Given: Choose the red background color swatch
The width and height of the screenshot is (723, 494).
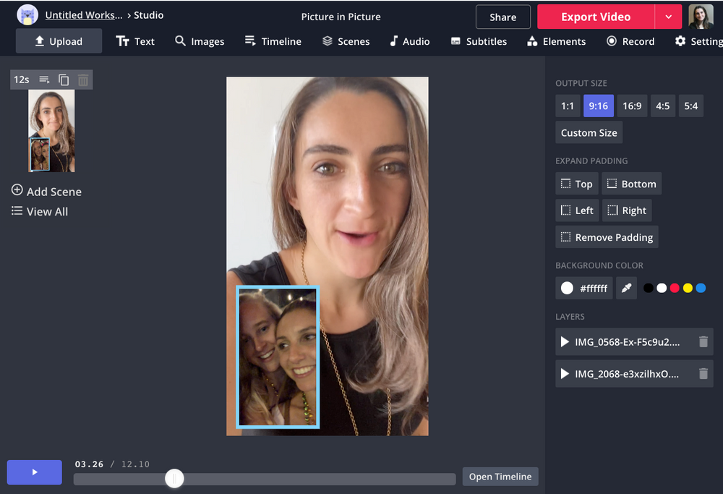Looking at the screenshot, I should pyautogui.click(x=675, y=288).
